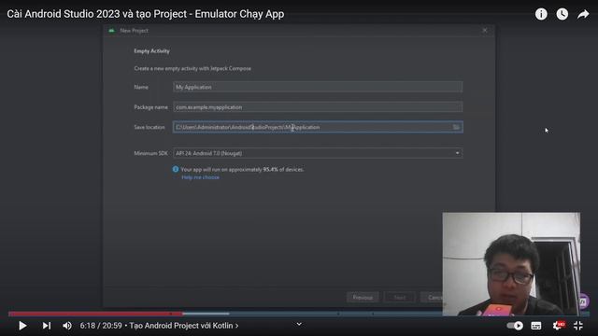598x336 pixels.
Task: Seek on the video progress bar
Action: pos(299,314)
